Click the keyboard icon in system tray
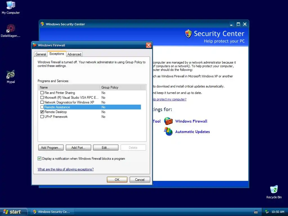Screen dimensions: 288x216 click(x=256, y=212)
